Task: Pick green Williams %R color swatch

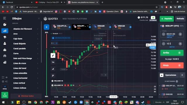Action: (x=71, y=85)
